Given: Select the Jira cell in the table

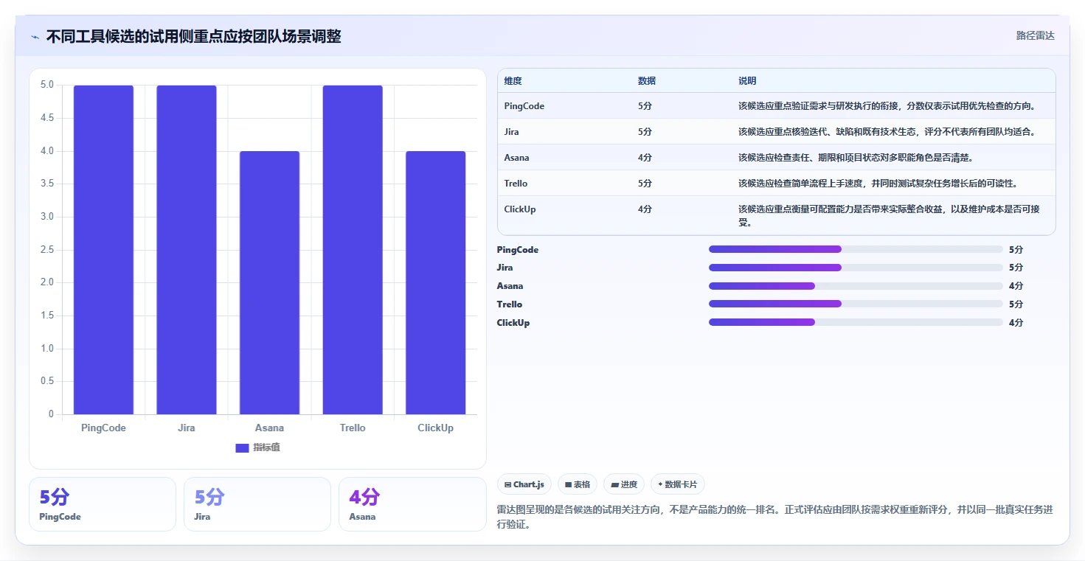Looking at the screenshot, I should (511, 132).
